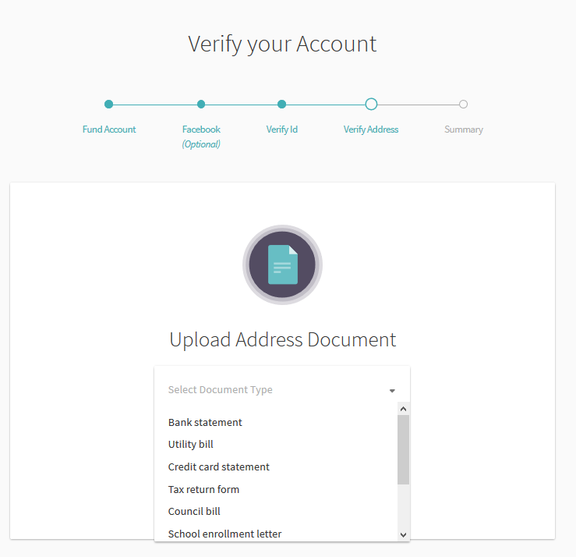
Task: Click the Verify Id step dot
Action: (281, 105)
